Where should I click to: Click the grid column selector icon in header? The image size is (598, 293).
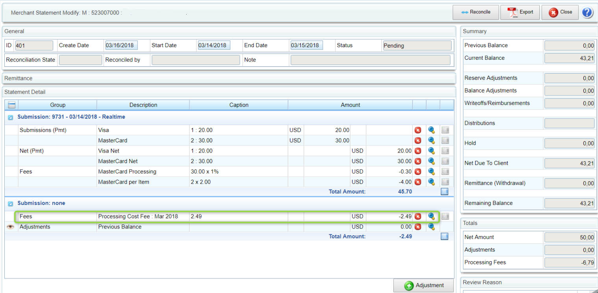click(11, 105)
